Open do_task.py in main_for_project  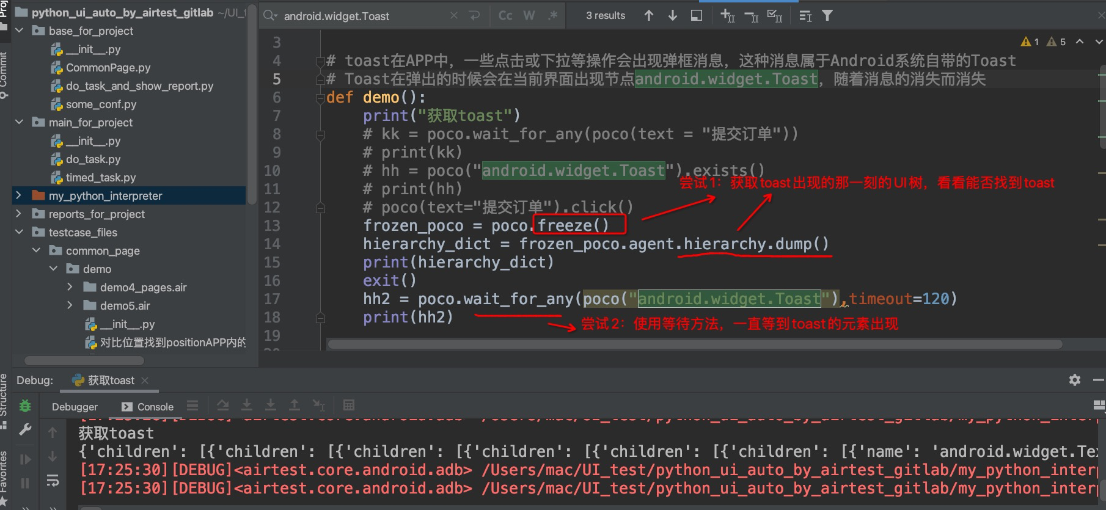(x=93, y=159)
